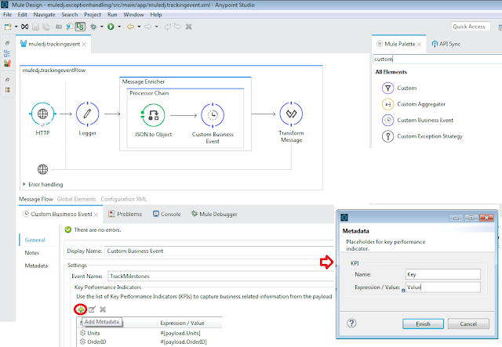Click the blue mule import toolbar icon

pos(69,27)
